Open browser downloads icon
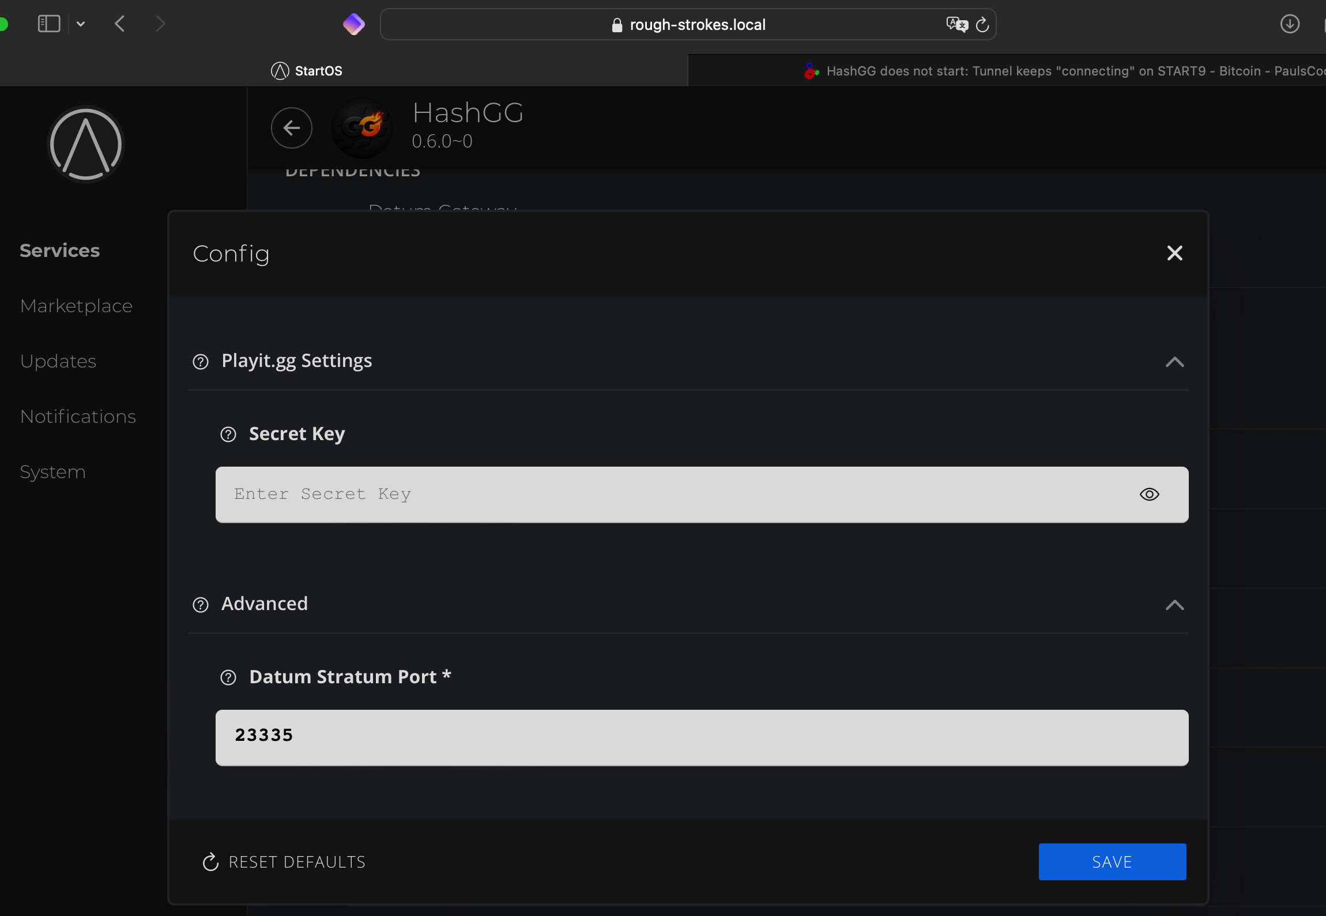1326x916 pixels. pyautogui.click(x=1290, y=24)
